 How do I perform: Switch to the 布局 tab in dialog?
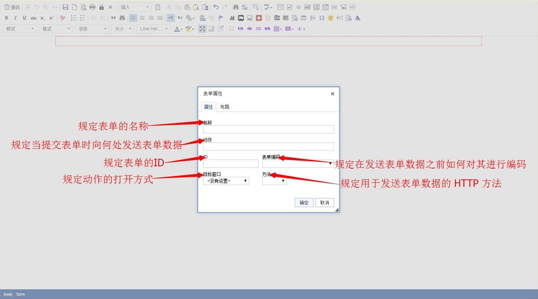point(225,107)
